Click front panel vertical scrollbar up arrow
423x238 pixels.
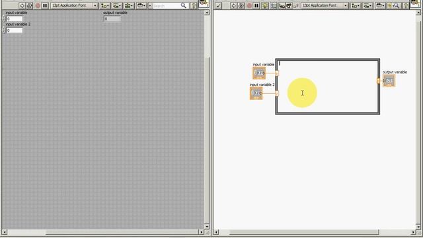(x=207, y=13)
